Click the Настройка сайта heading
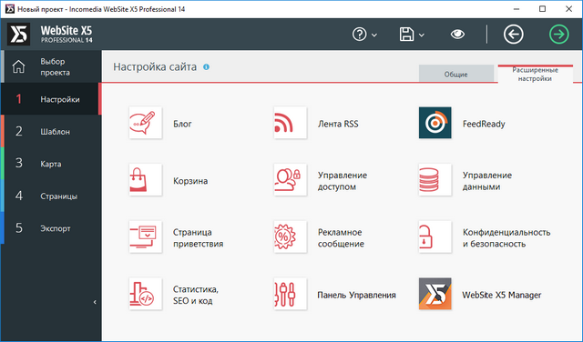The height and width of the screenshot is (342, 583). click(155, 66)
